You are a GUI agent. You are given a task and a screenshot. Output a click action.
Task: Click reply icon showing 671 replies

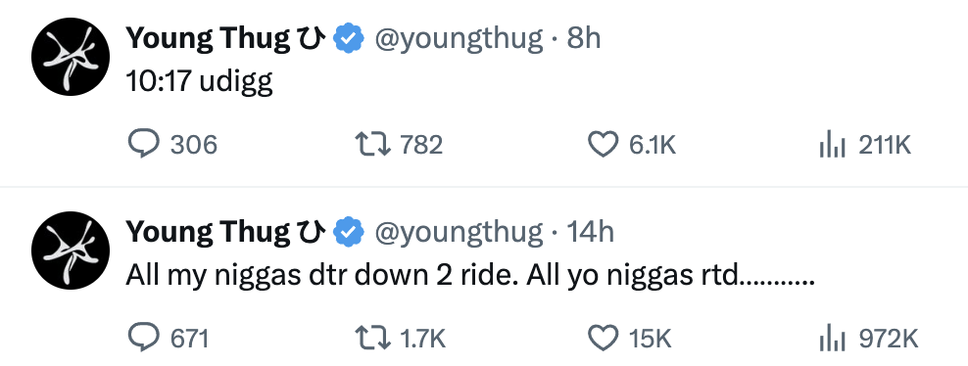pos(143,339)
